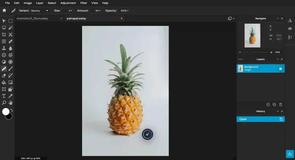Open the Opacity 100% dropdown

(x=124, y=11)
